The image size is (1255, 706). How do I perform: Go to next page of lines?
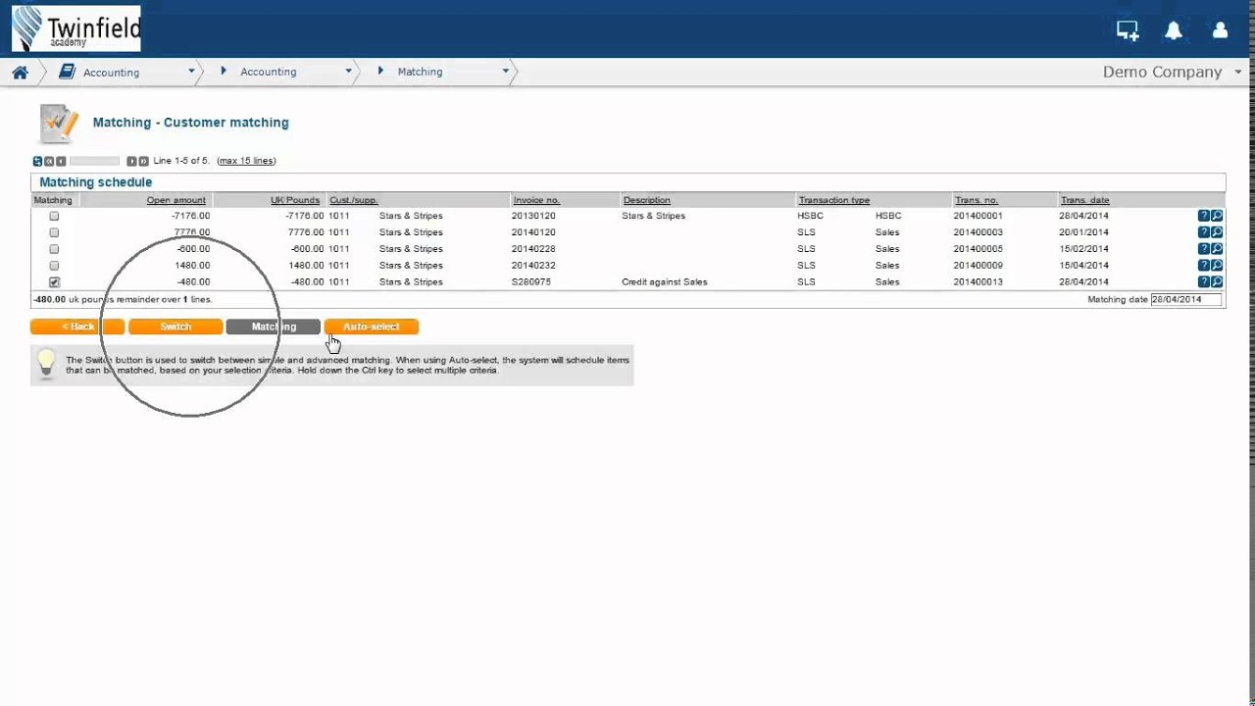131,161
